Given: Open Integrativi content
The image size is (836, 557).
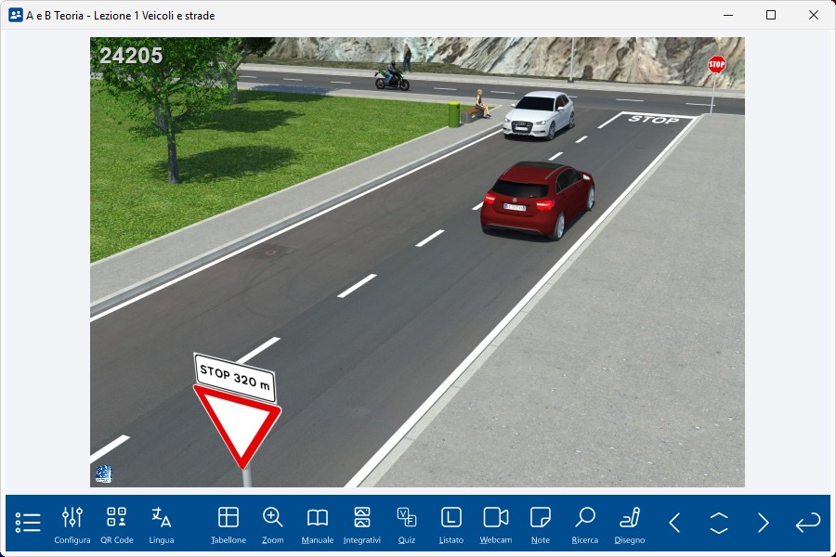Looking at the screenshot, I should coord(362,524).
